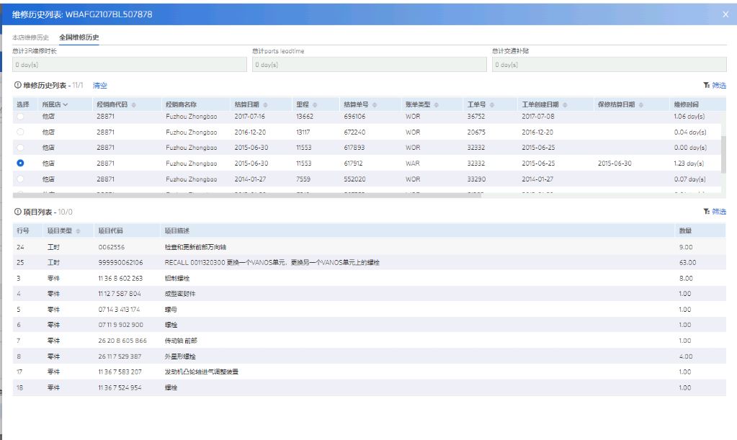Sort 项目类型 using its sort icon

click(x=78, y=231)
